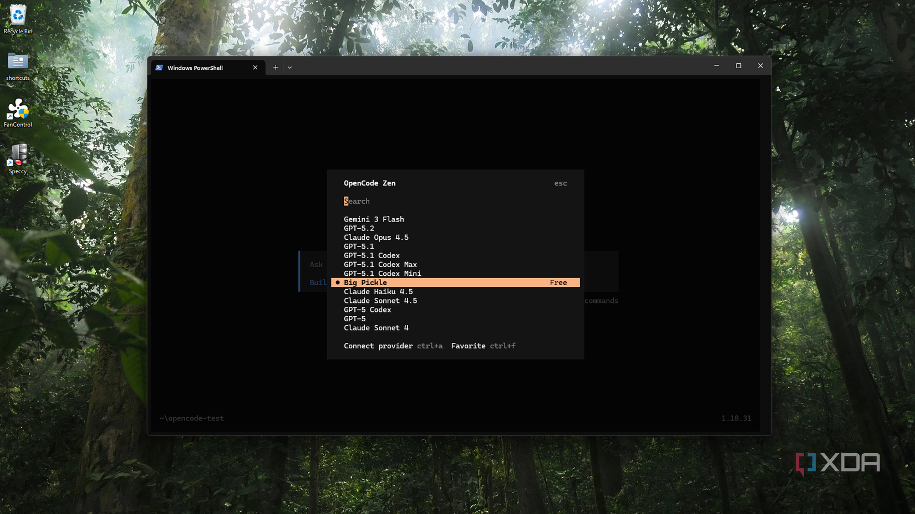Select the Windows PowerShell tab

pyautogui.click(x=207, y=68)
